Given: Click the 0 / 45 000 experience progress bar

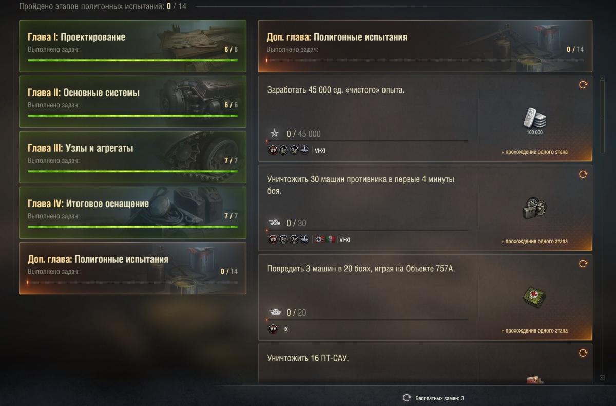Looking at the screenshot, I should click(367, 141).
